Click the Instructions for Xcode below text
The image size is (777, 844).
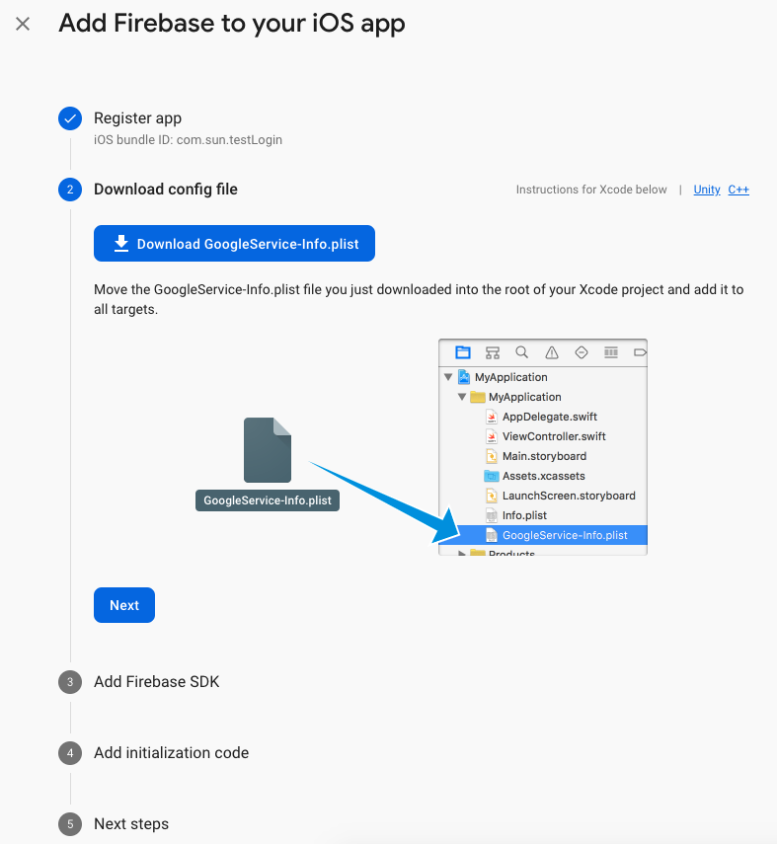591,190
